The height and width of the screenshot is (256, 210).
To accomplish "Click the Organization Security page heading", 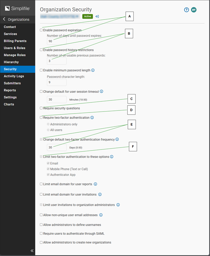I will coord(66,10).
